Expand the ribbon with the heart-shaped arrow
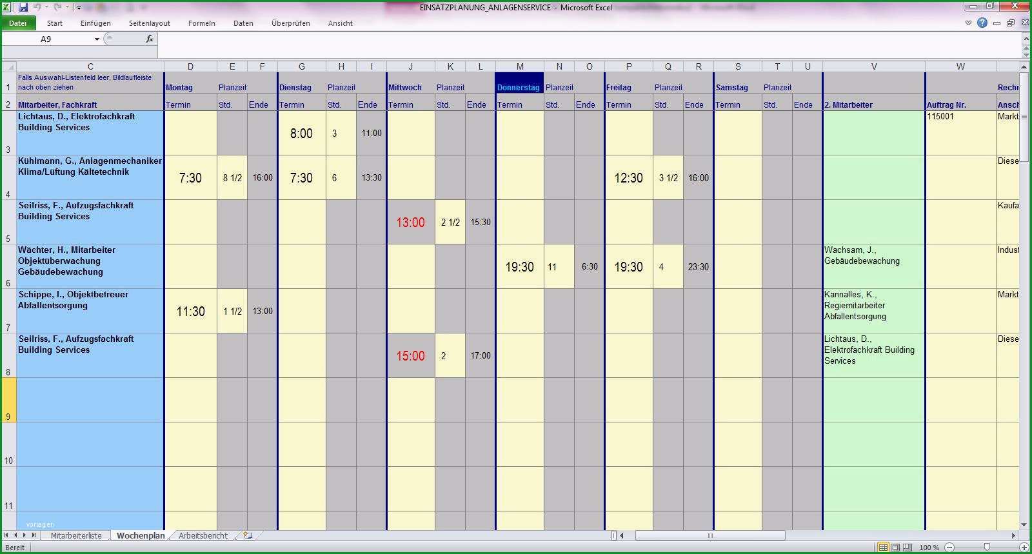 (968, 23)
